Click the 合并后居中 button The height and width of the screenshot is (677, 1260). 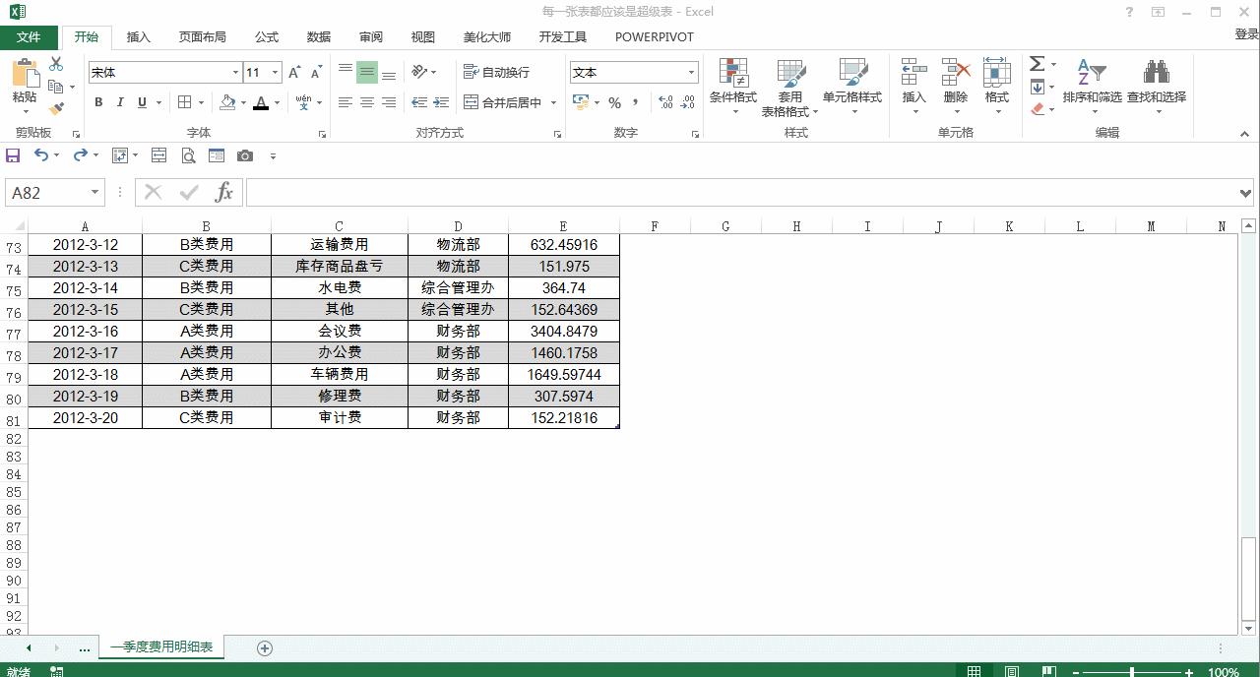(x=502, y=102)
